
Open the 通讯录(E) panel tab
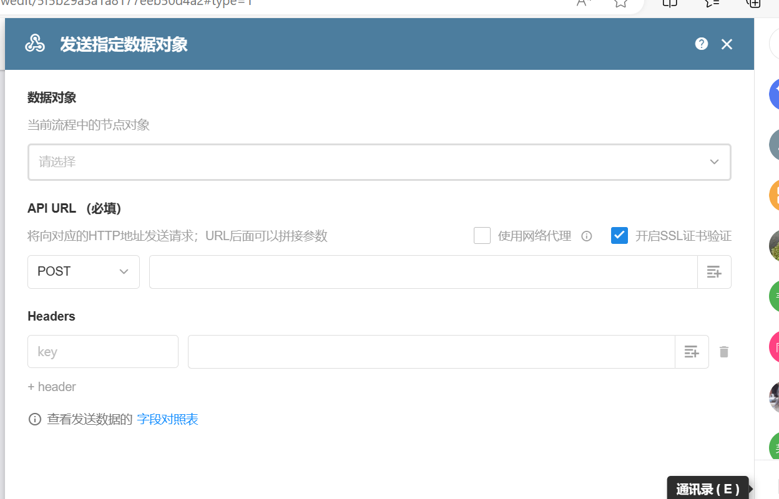707,488
